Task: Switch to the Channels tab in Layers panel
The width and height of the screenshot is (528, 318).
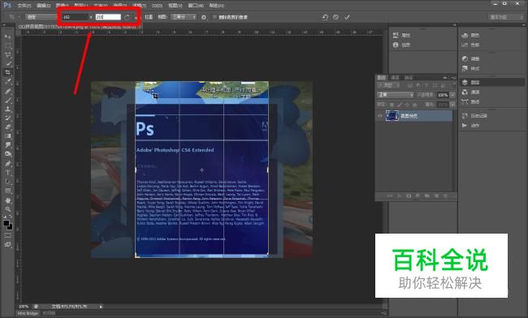Action: point(395,77)
